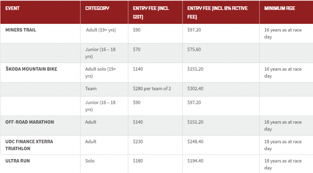
Task: Click the $75.60 junior fee cell
Action: pyautogui.click(x=194, y=49)
